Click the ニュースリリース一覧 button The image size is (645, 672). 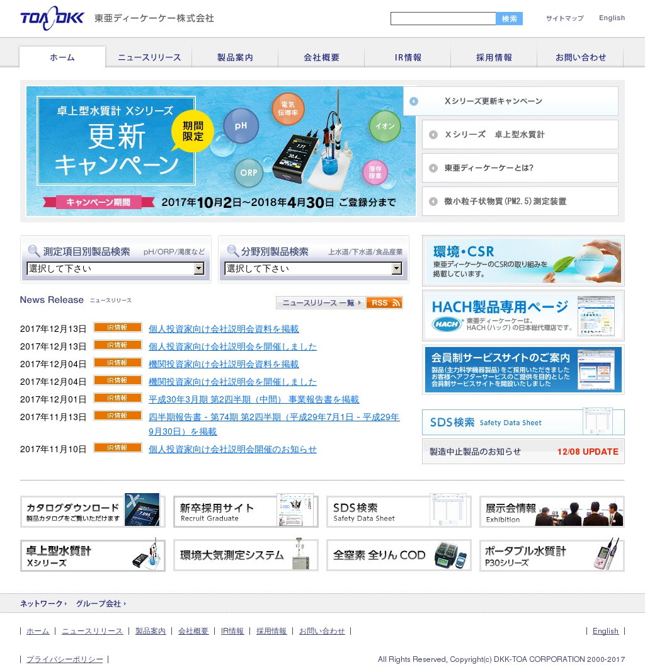[321, 302]
